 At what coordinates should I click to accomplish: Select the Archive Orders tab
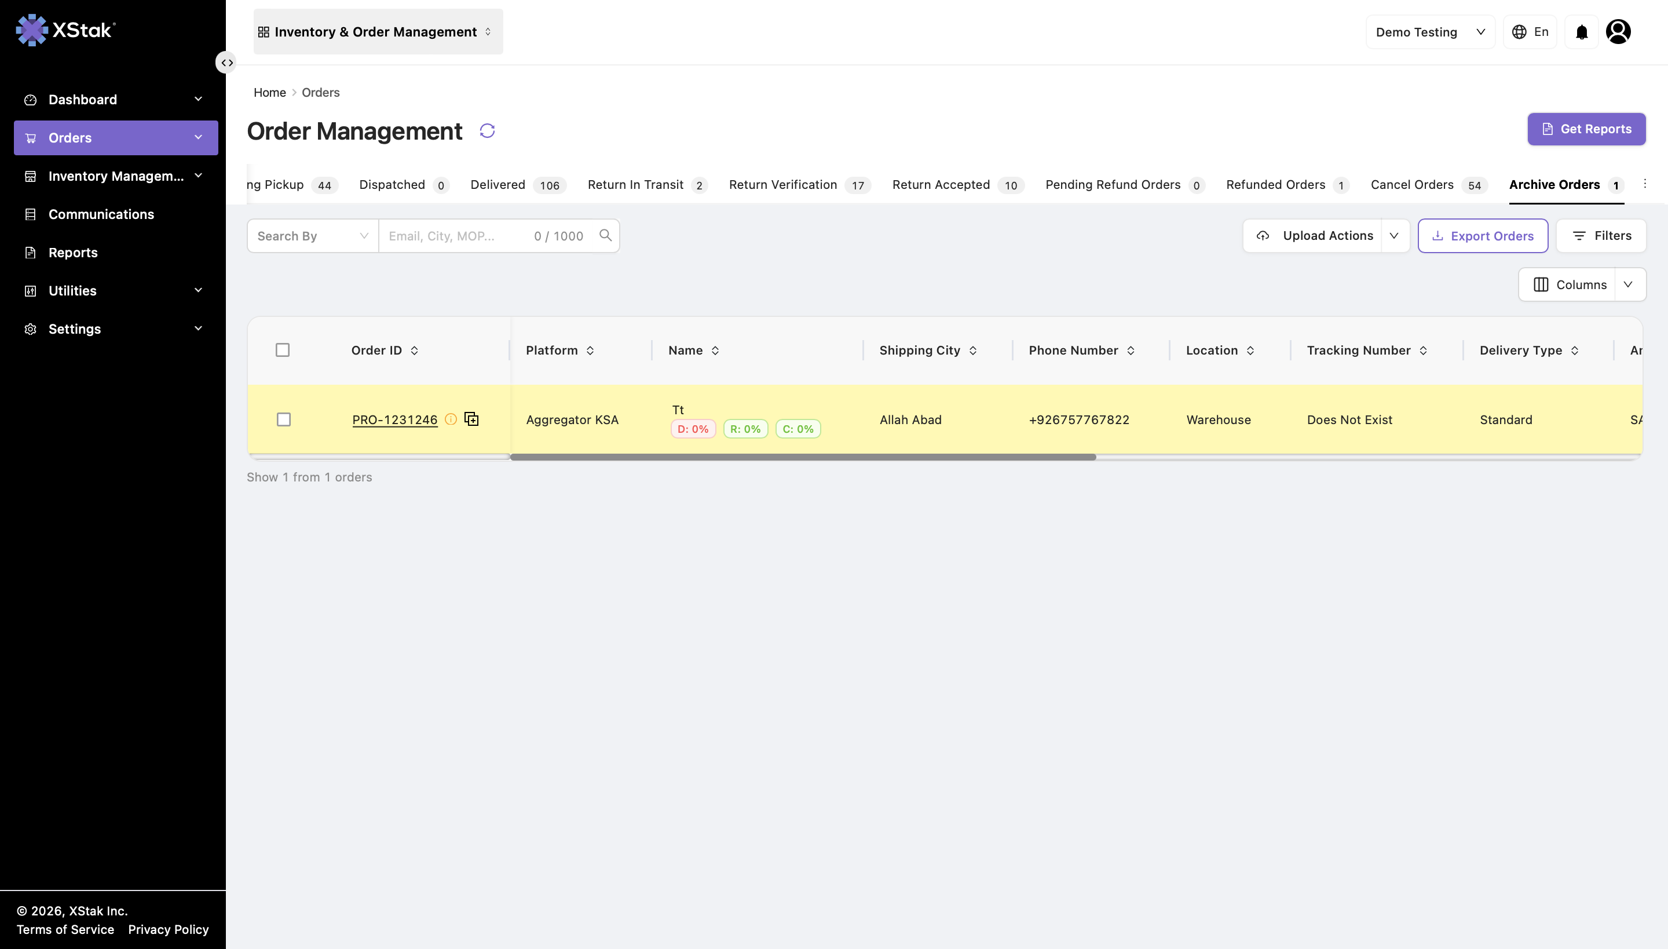(1566, 184)
